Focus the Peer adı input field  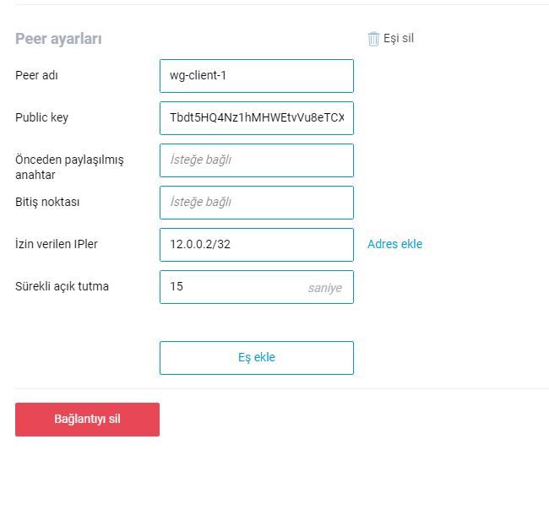coord(256,76)
